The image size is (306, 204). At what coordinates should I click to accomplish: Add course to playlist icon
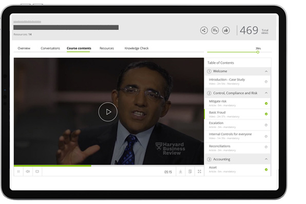tap(215, 30)
